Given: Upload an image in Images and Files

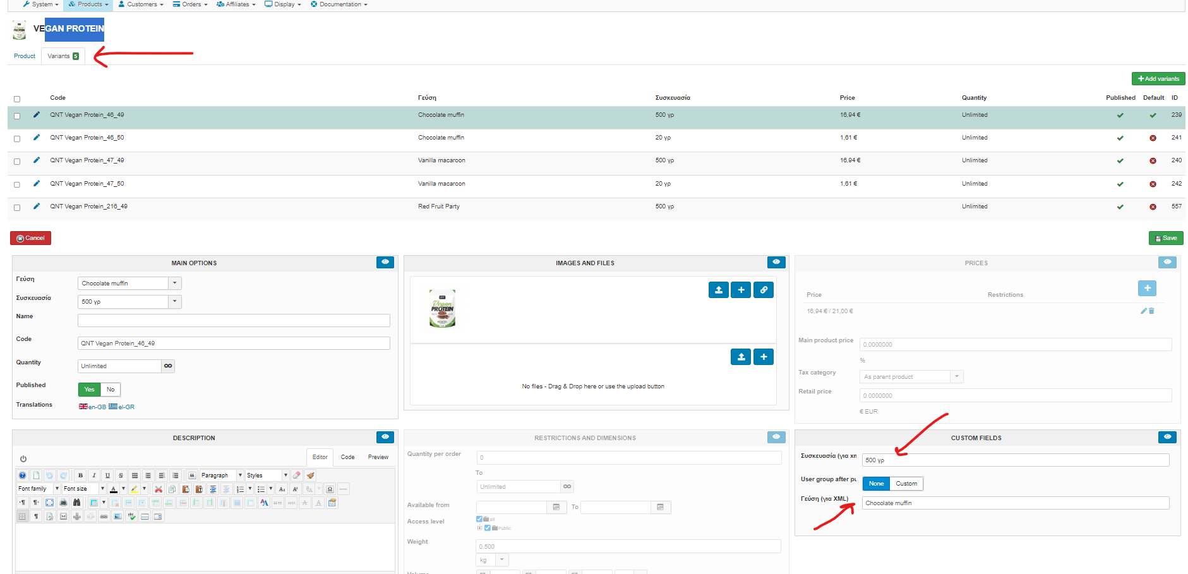Looking at the screenshot, I should 718,290.
